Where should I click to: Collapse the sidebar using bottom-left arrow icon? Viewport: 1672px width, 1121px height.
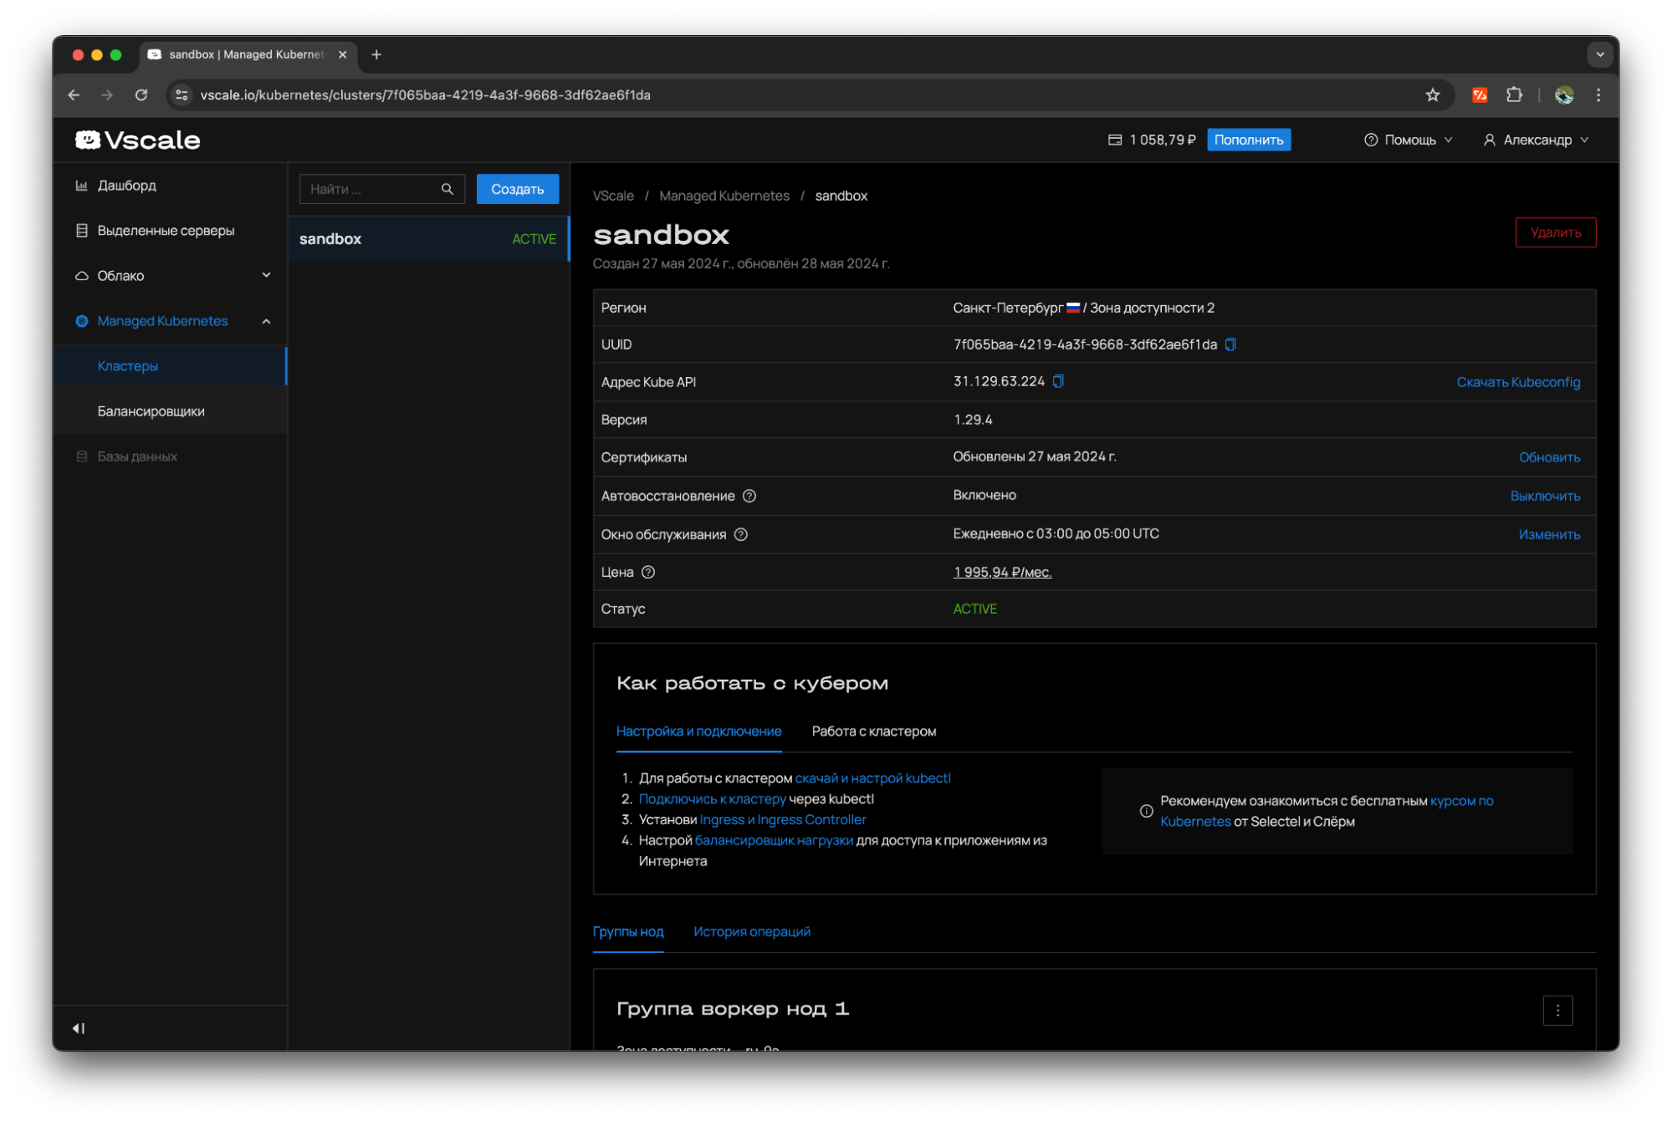pos(79,1028)
